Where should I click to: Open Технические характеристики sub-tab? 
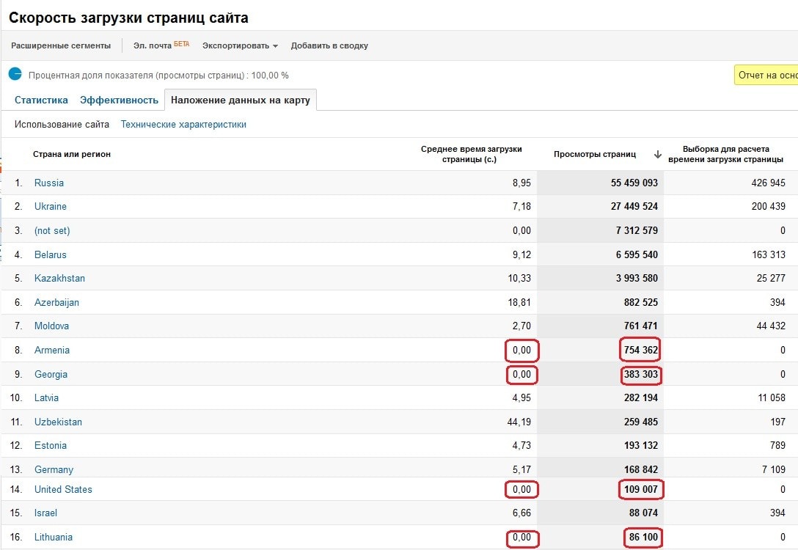tap(183, 125)
